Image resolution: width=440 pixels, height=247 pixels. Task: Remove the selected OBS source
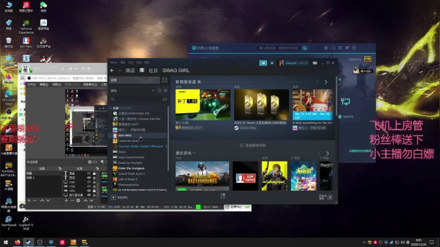[x=72, y=201]
